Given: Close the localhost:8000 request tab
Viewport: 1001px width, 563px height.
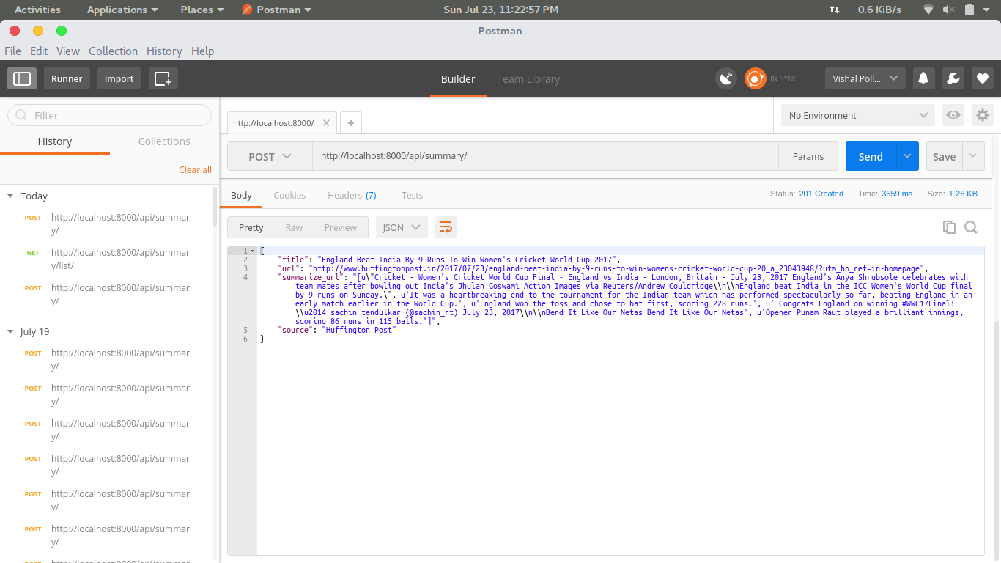Looking at the screenshot, I should tap(326, 123).
